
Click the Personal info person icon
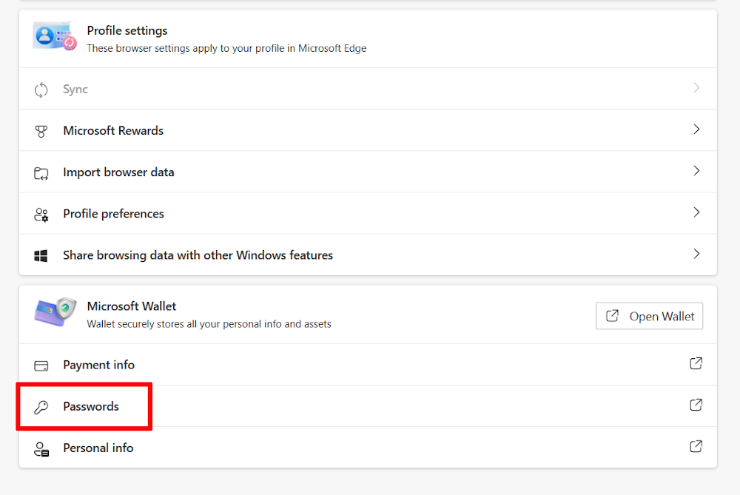point(41,449)
